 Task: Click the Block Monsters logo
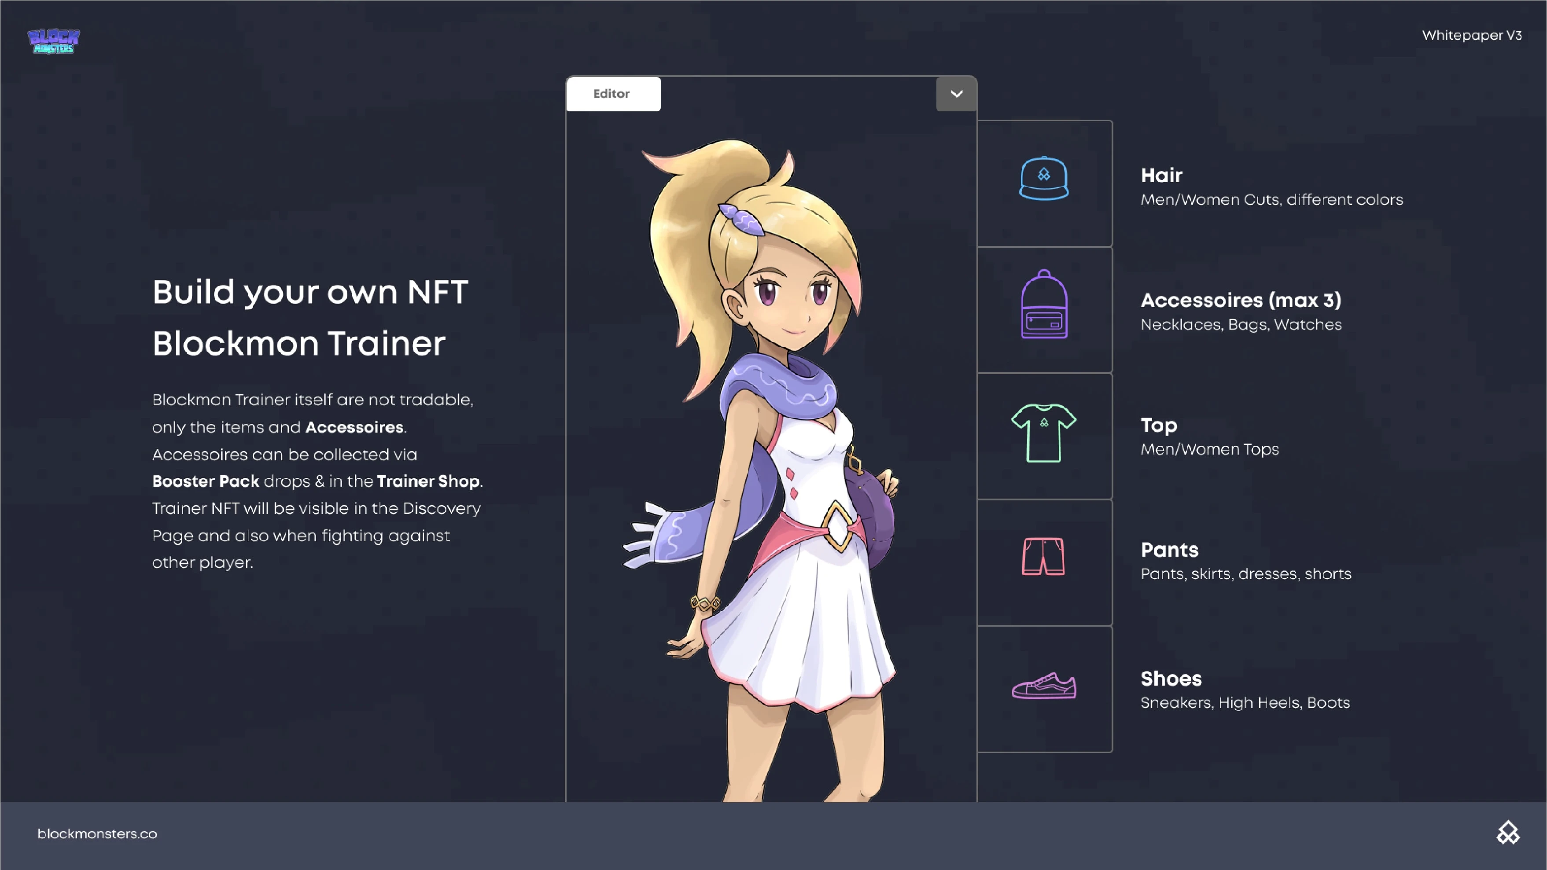tap(53, 41)
